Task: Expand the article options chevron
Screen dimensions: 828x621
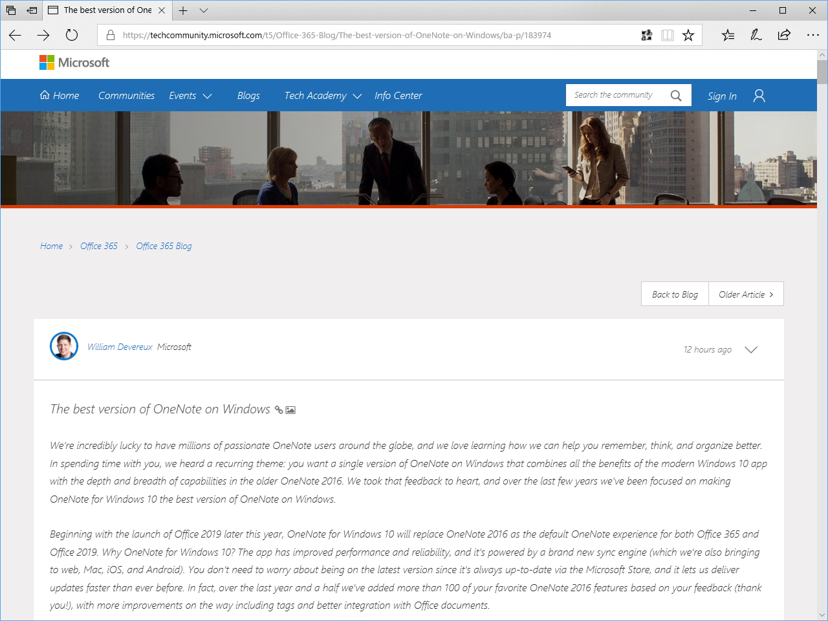Action: [x=750, y=350]
